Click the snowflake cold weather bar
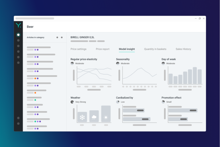Viewport: 220px width, 147px height. coord(82,117)
